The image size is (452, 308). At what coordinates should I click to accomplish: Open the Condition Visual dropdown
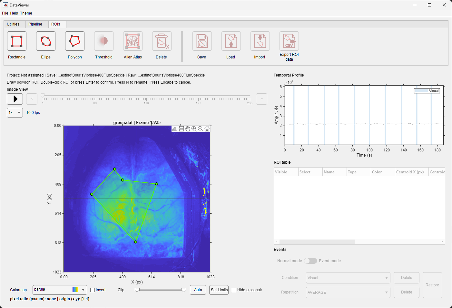tap(348, 278)
